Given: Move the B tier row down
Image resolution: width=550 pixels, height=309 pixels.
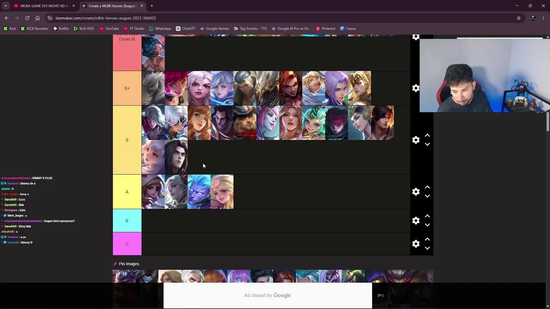Looking at the screenshot, I should click(427, 225).
